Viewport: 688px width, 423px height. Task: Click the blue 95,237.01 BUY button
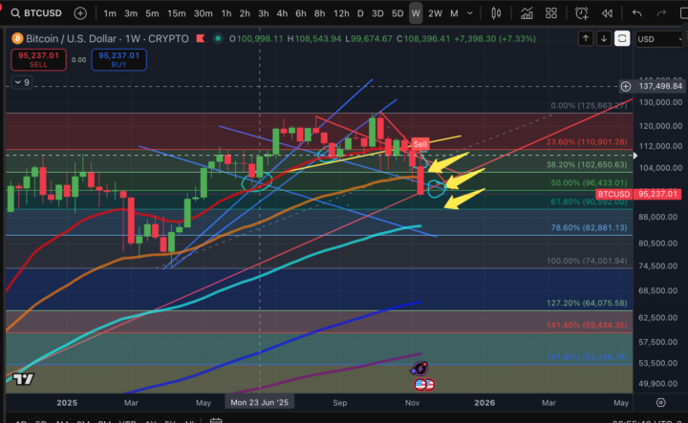point(118,59)
